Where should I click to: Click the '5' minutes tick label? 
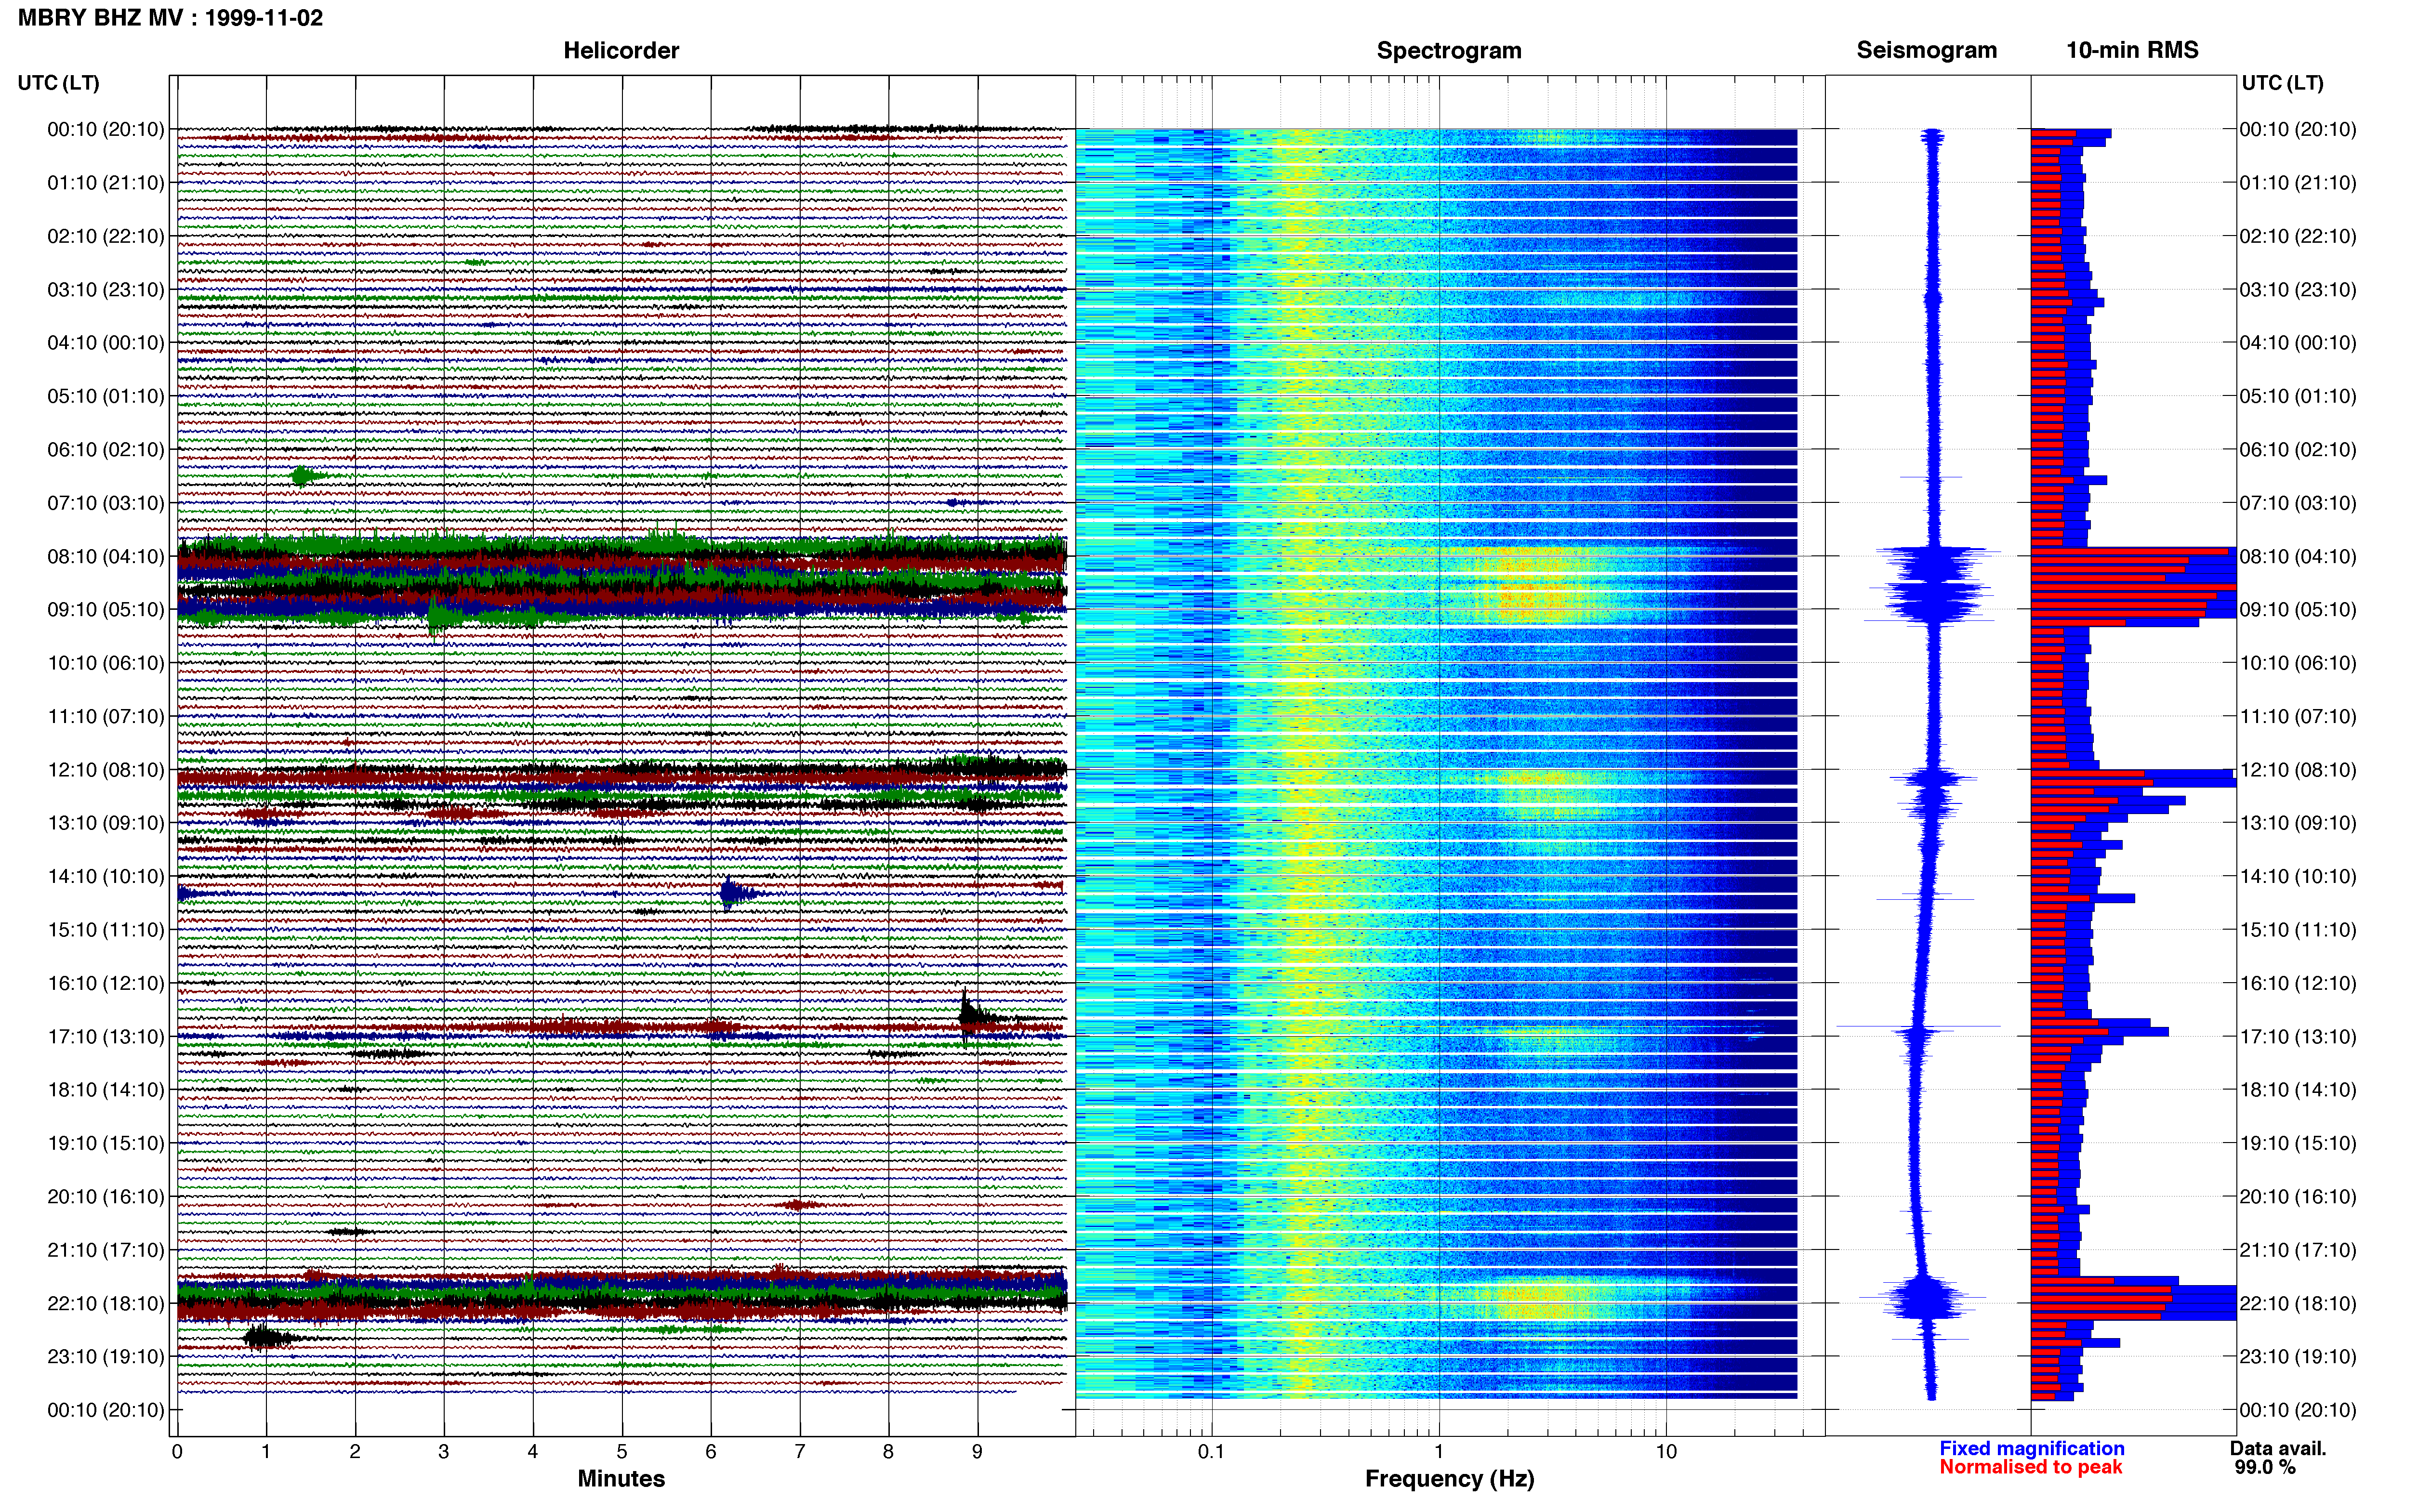click(x=622, y=1452)
